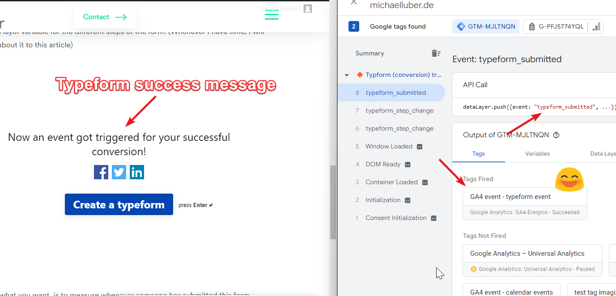Open the Google Analytics – Universal Analytics tag card
This screenshot has width=616, height=296.
532,260
